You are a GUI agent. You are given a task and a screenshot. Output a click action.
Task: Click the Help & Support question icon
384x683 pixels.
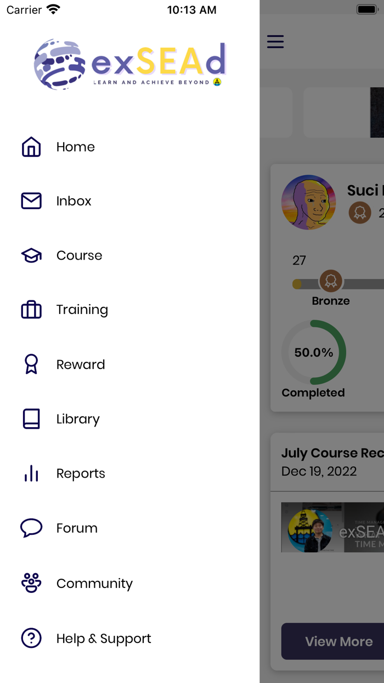tap(31, 638)
